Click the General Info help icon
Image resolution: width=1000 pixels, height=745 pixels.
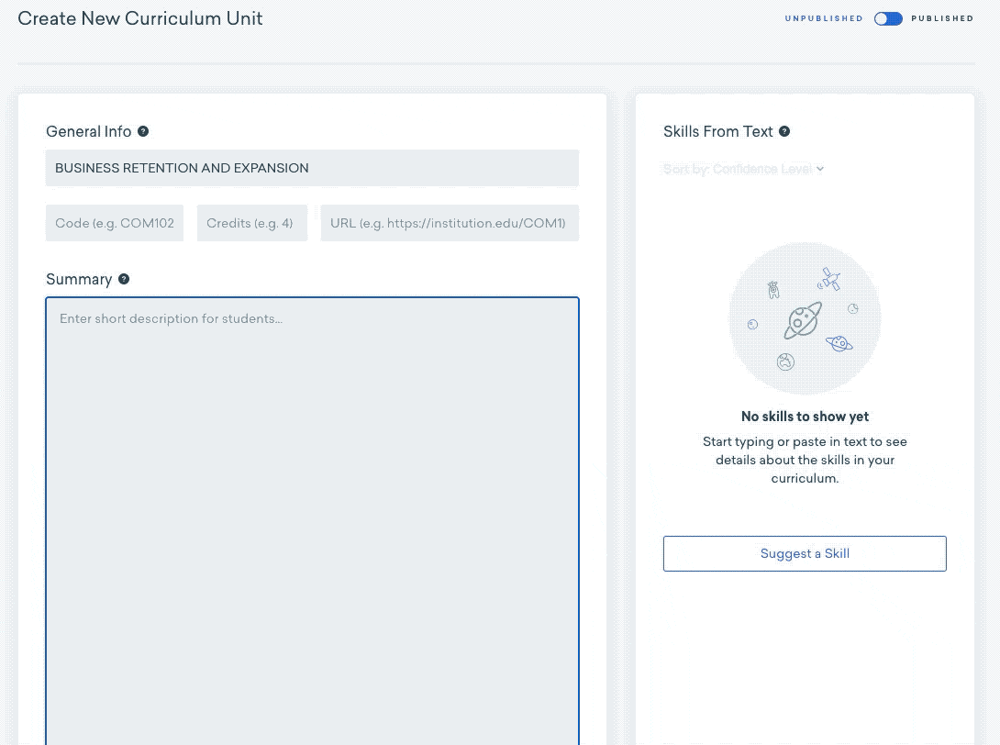[x=143, y=131]
